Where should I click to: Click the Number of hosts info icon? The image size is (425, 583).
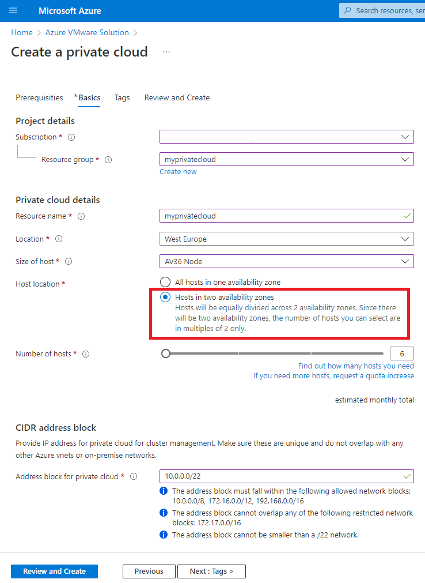(85, 353)
